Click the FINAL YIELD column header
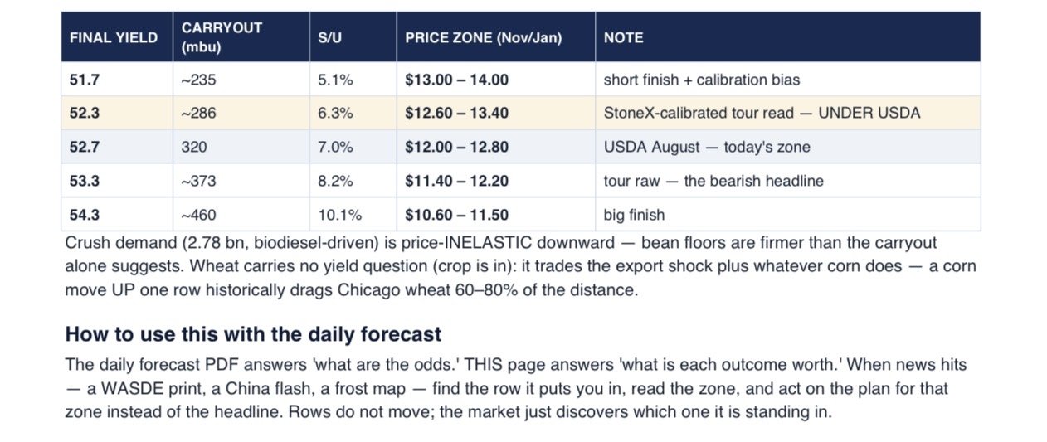The width and height of the screenshot is (1047, 442). [x=114, y=37]
